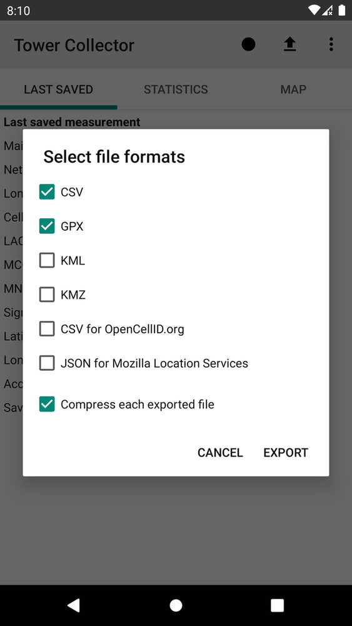Viewport: 352px width, 626px height.
Task: Tap the battery status icon
Action: [341, 11]
